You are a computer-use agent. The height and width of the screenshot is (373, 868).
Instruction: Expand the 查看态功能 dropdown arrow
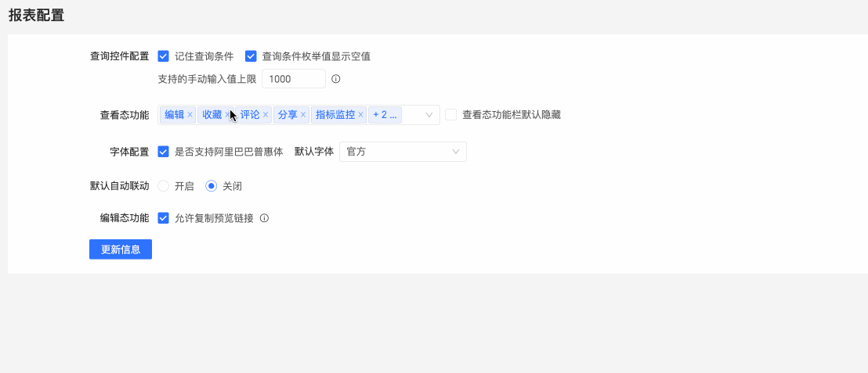[429, 115]
